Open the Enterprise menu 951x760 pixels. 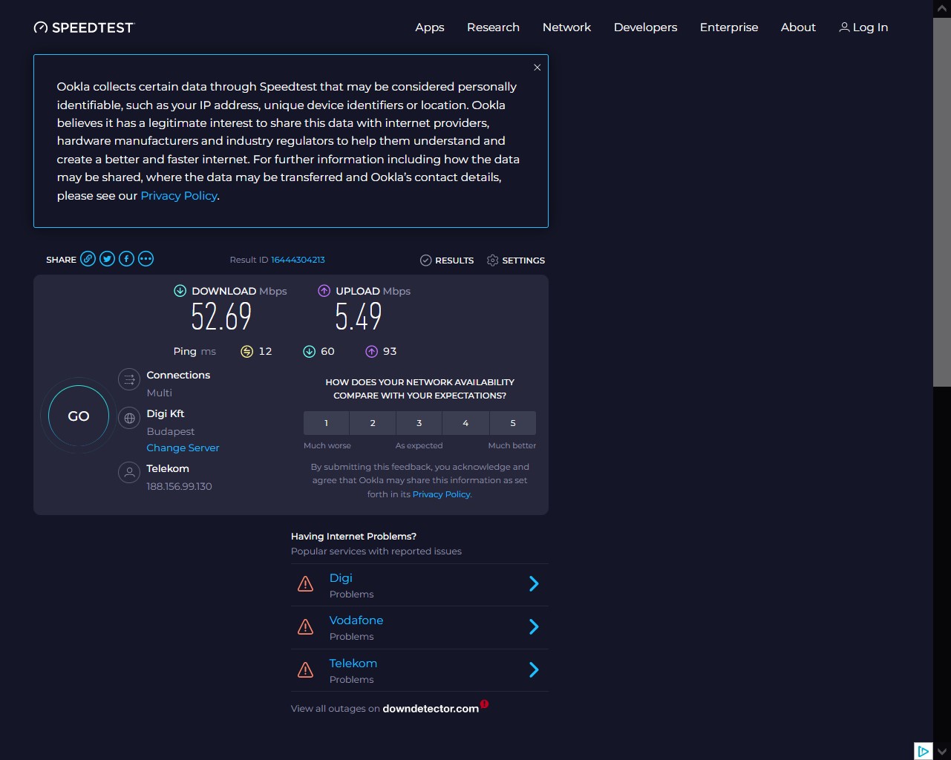[729, 27]
